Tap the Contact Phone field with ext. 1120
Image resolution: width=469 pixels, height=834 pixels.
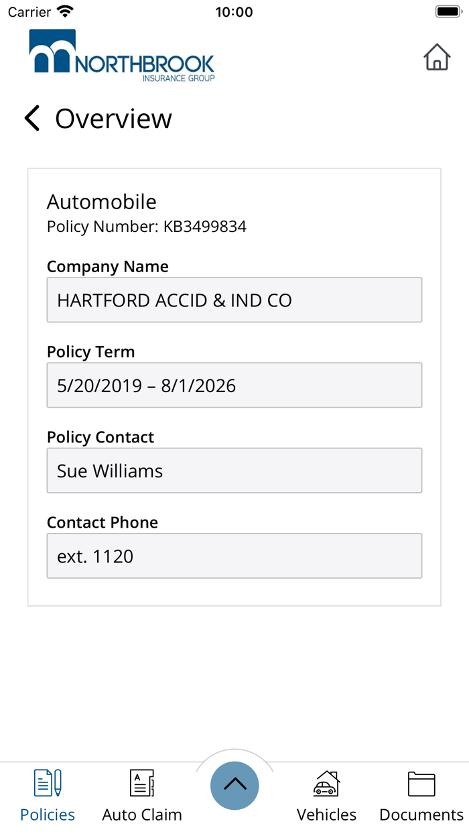[234, 556]
